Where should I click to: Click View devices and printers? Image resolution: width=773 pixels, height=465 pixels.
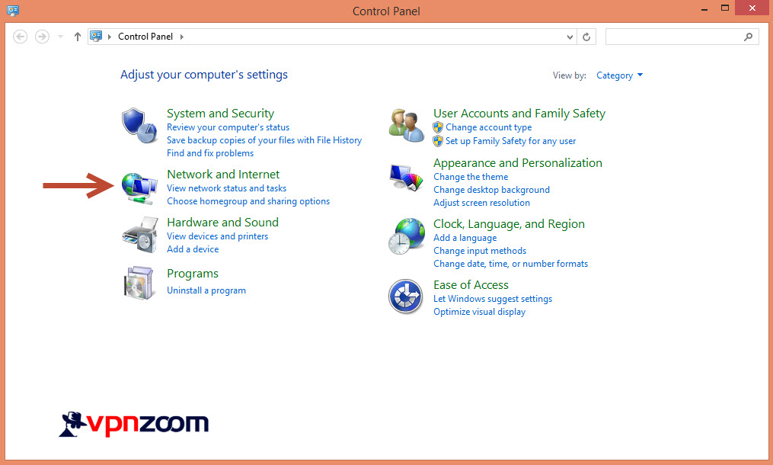click(x=217, y=236)
